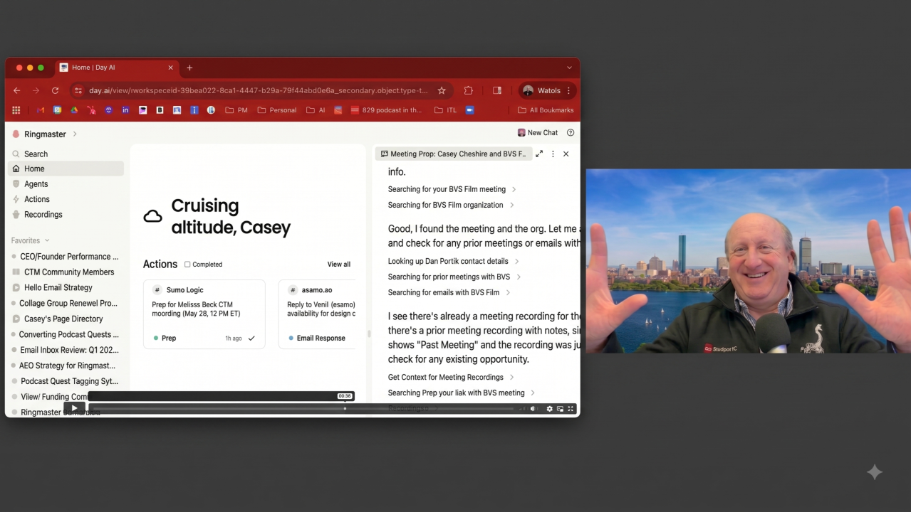Reload the browser page

[x=55, y=90]
